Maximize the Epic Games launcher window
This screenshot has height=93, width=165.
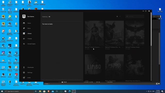(x=146, y=11)
